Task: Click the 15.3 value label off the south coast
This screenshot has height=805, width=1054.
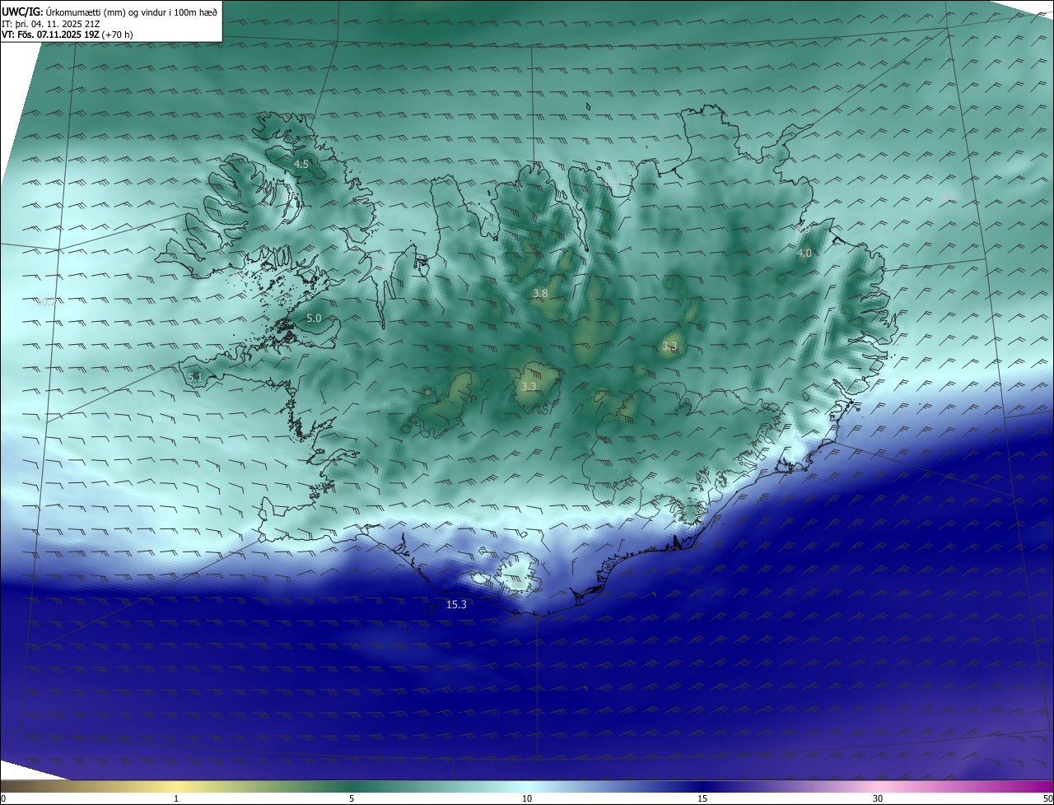Action: pos(456,604)
